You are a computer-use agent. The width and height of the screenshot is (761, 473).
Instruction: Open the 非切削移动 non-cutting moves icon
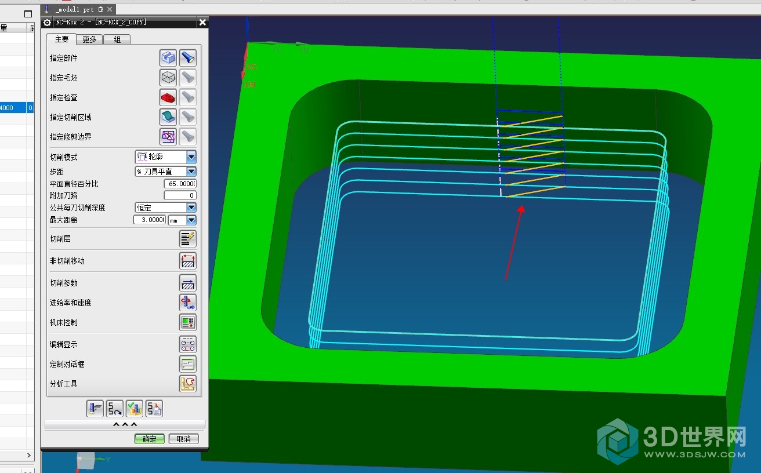pyautogui.click(x=187, y=261)
